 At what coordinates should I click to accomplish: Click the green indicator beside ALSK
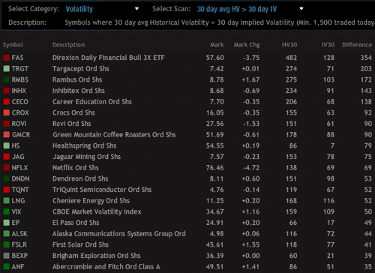click(7, 234)
